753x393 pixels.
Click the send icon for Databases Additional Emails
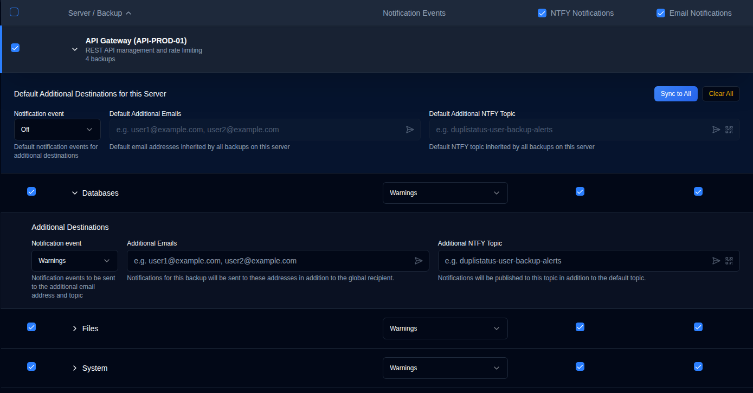click(x=419, y=261)
